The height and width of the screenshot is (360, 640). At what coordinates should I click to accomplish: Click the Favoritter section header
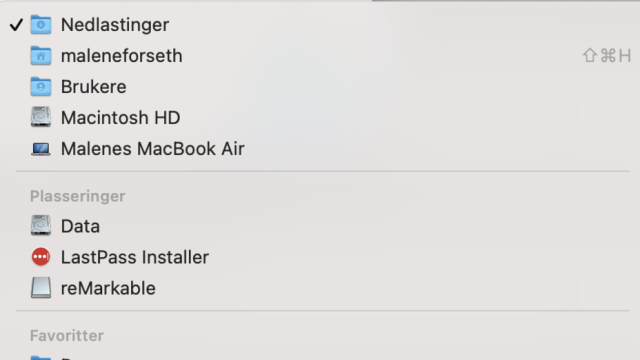point(67,335)
